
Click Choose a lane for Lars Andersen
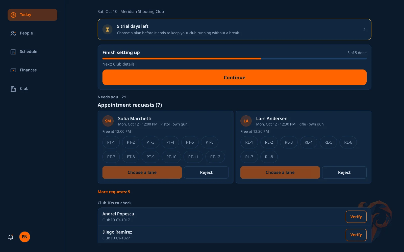click(280, 173)
